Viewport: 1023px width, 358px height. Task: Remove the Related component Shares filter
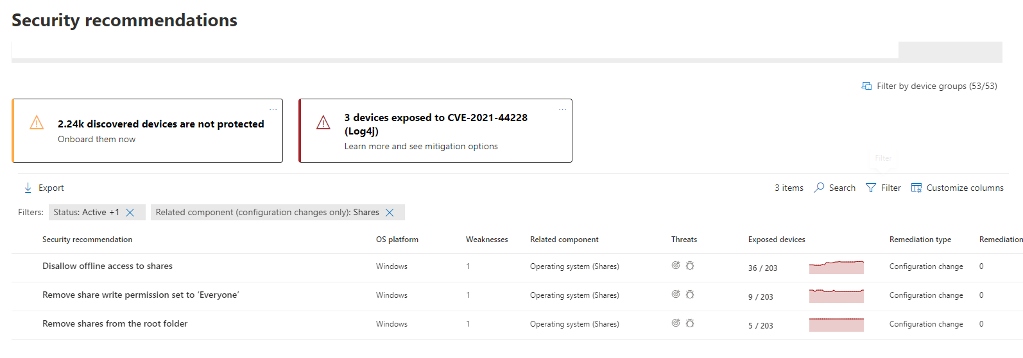(390, 213)
